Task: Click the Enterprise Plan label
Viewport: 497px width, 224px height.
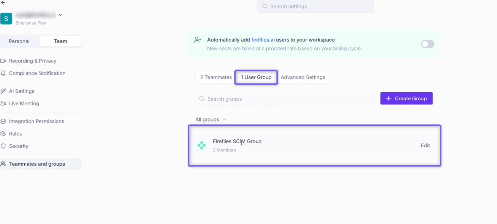Action: pyautogui.click(x=31, y=23)
